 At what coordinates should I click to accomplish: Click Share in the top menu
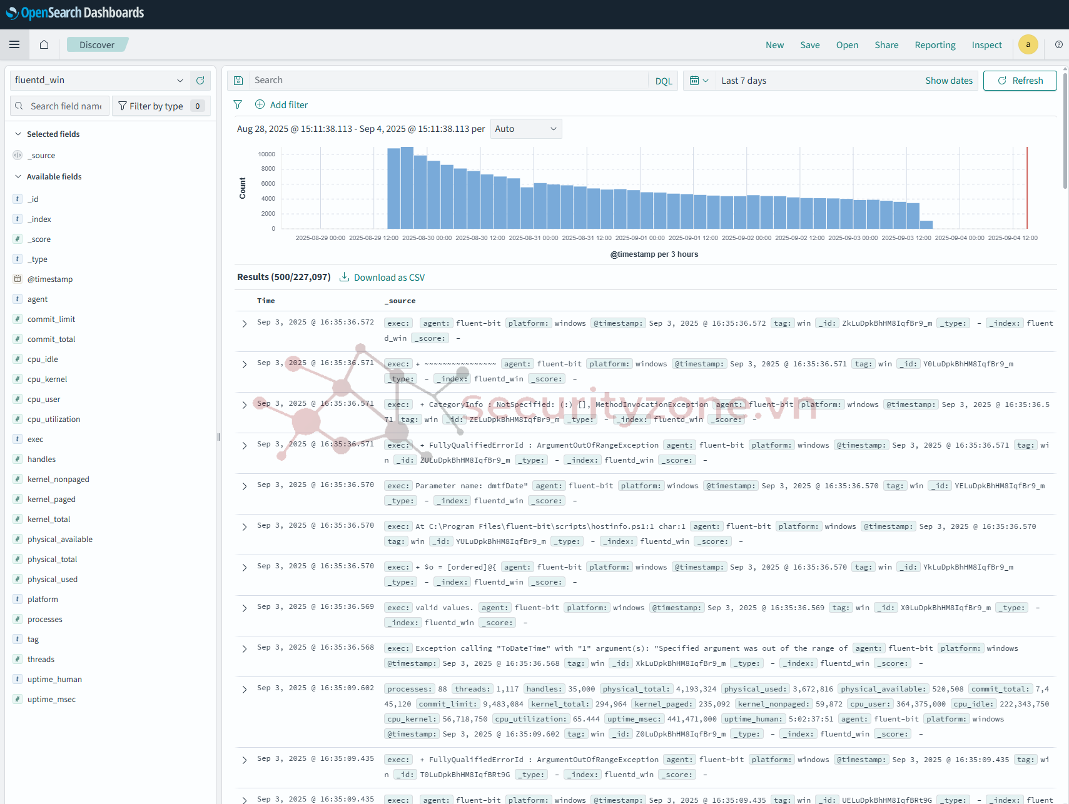[886, 45]
